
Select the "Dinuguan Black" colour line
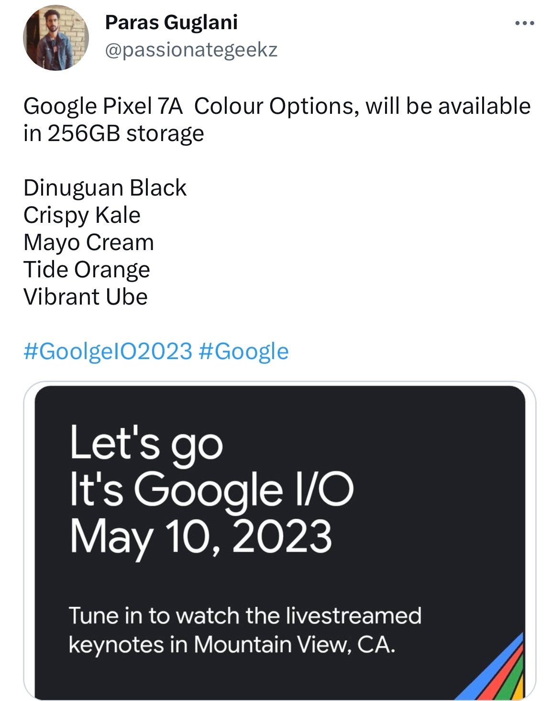tap(105, 188)
